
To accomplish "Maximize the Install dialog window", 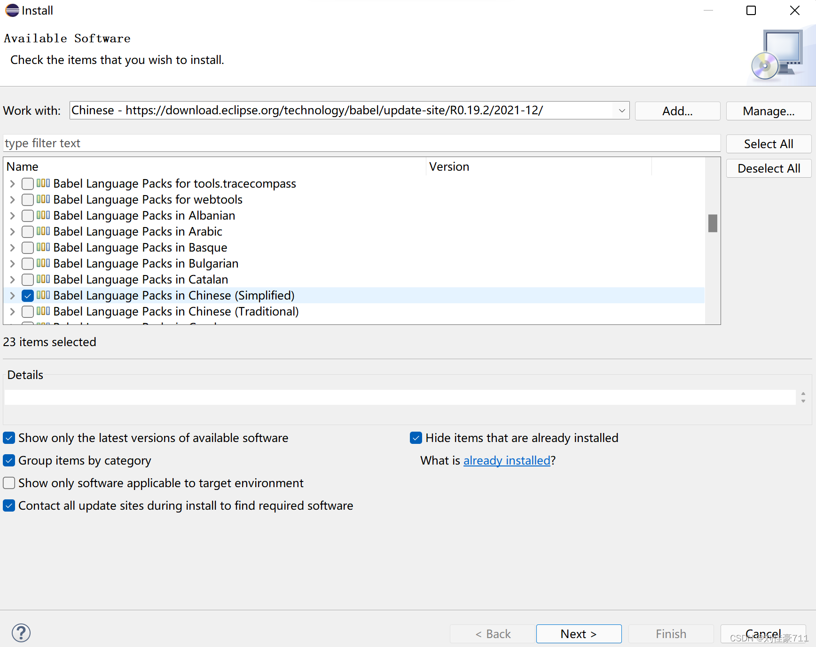I will [751, 10].
